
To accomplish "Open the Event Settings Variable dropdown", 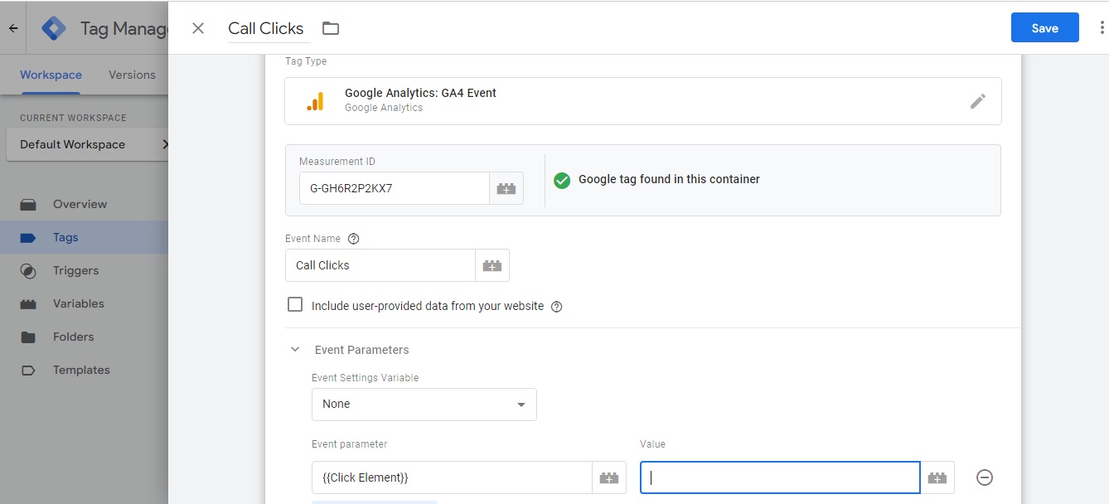I will tap(424, 405).
